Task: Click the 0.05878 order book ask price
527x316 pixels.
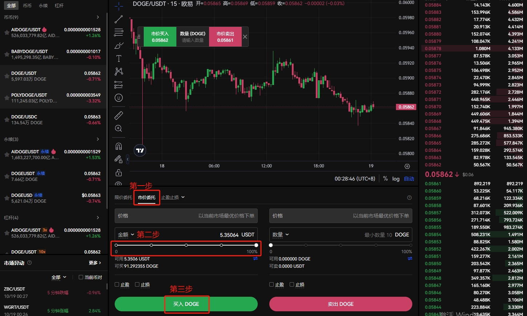Action: [x=433, y=48]
